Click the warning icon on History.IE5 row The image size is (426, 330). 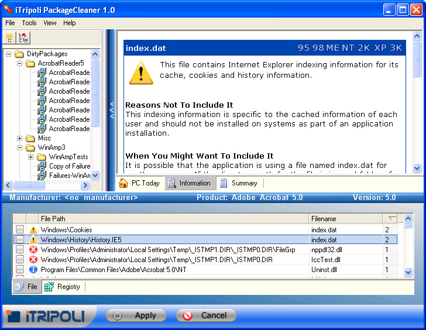point(33,240)
